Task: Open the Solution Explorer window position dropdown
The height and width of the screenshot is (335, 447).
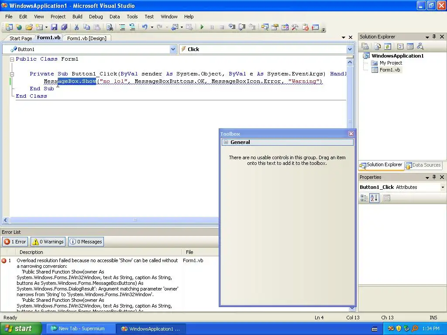Action: [x=427, y=37]
